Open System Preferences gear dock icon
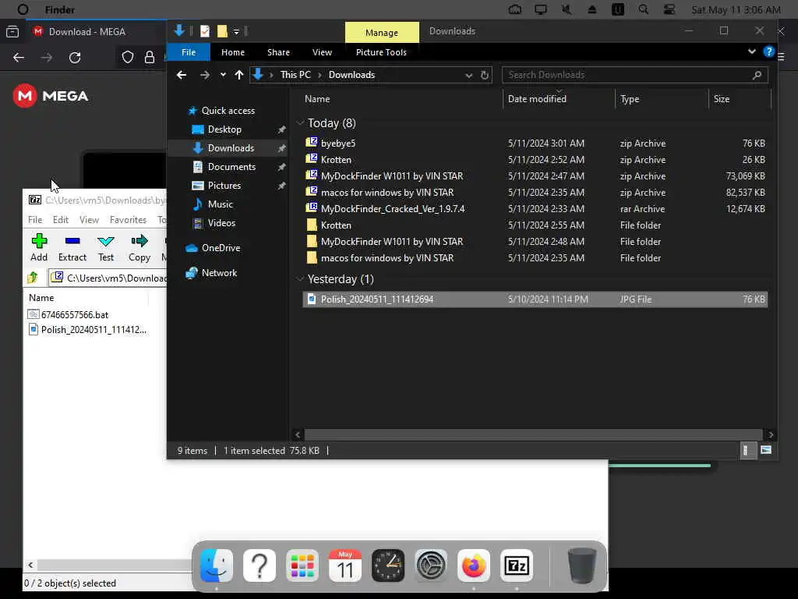 pyautogui.click(x=430, y=565)
